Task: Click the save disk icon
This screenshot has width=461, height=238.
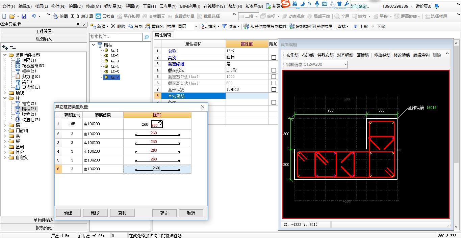Action: click(24, 16)
